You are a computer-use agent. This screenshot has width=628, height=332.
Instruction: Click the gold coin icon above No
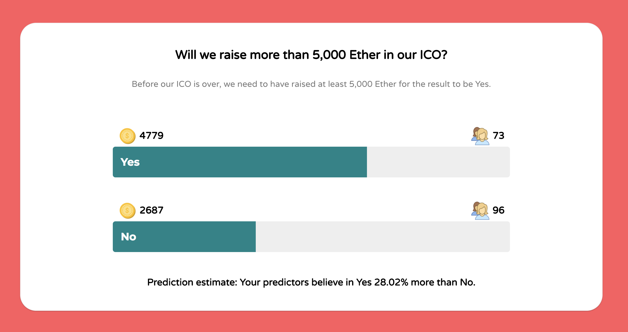click(x=127, y=210)
